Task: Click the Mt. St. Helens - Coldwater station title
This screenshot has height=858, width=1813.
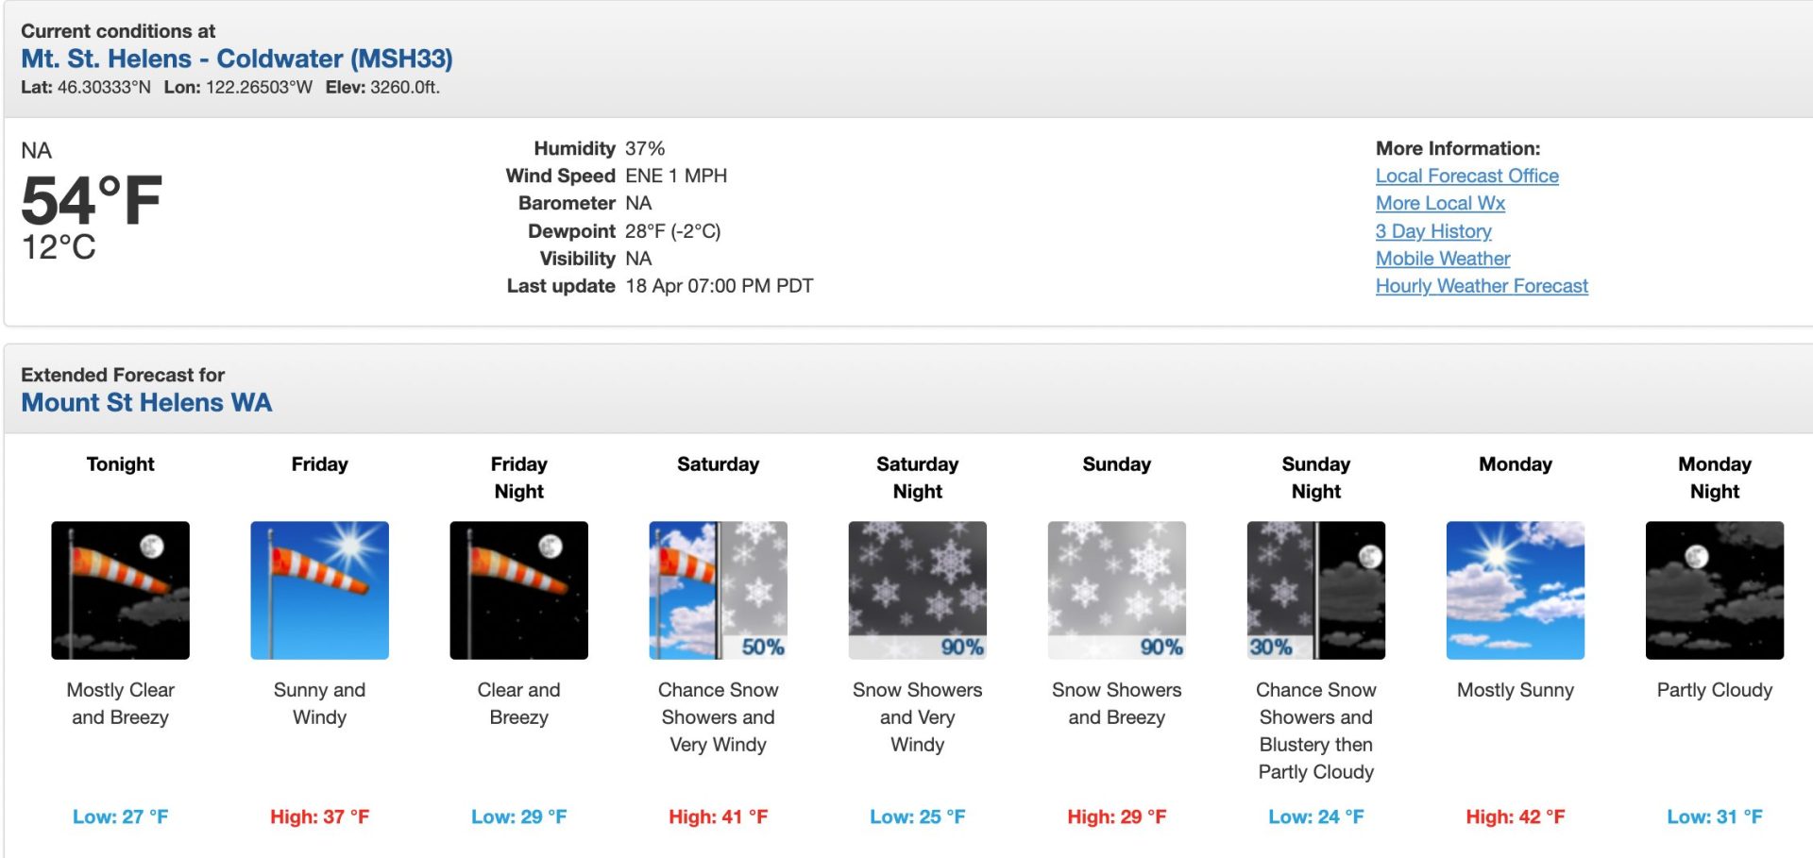Action: (237, 59)
